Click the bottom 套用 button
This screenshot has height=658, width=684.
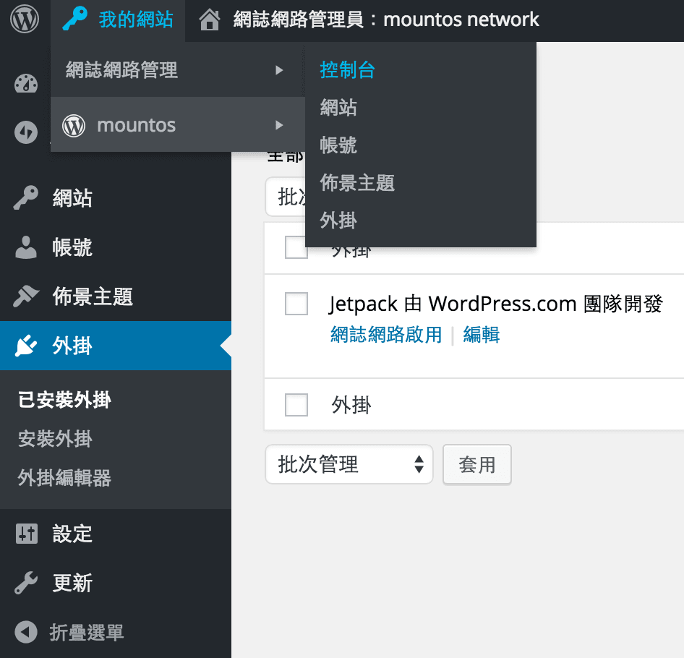point(477,464)
